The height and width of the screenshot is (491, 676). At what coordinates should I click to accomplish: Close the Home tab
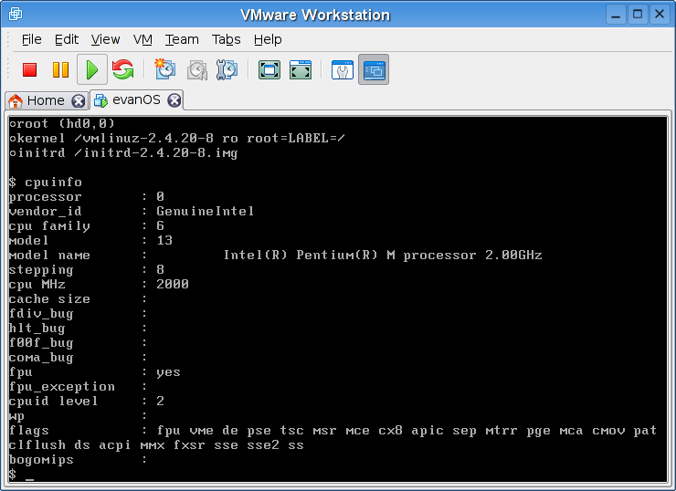[x=79, y=100]
